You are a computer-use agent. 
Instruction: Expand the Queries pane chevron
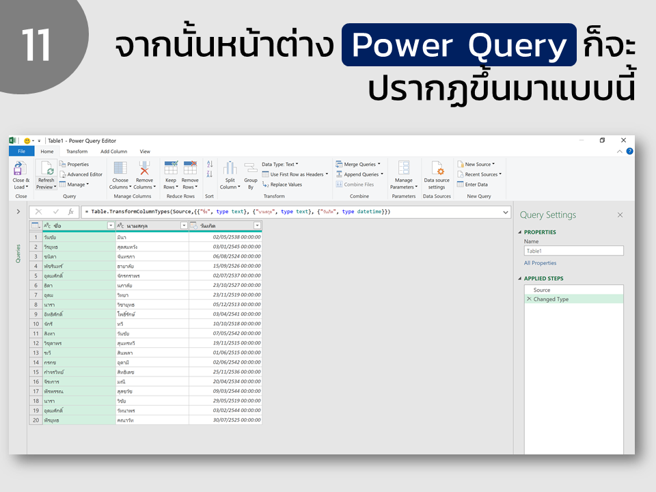pos(18,212)
